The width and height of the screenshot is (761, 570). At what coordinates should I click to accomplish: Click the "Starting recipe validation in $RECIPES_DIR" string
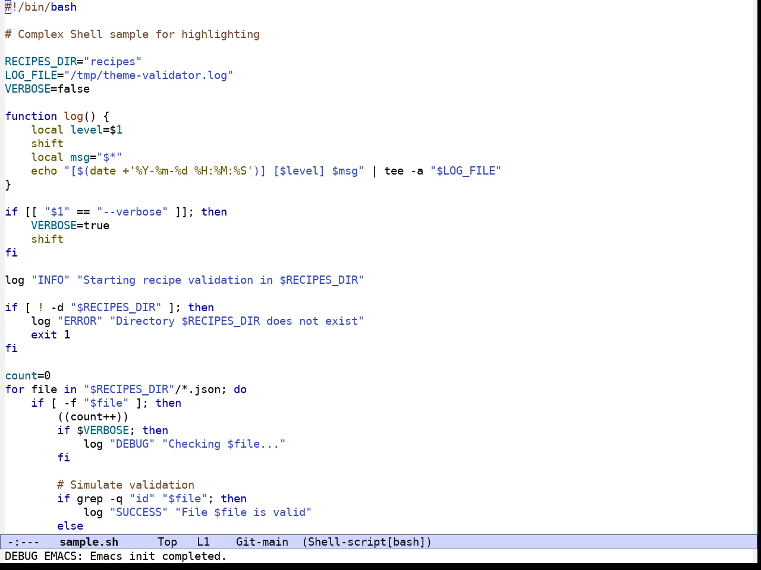click(x=221, y=280)
